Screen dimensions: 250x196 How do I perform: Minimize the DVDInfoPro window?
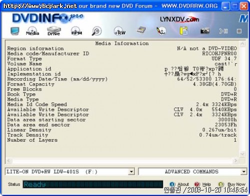tap(225, 6)
